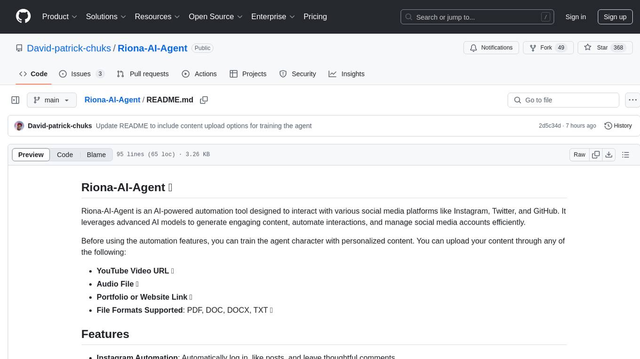
Task: Click the Issues count badge 3
Action: [x=100, y=74]
